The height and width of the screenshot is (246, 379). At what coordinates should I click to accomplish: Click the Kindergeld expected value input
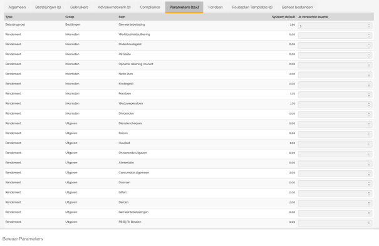pos(335,85)
